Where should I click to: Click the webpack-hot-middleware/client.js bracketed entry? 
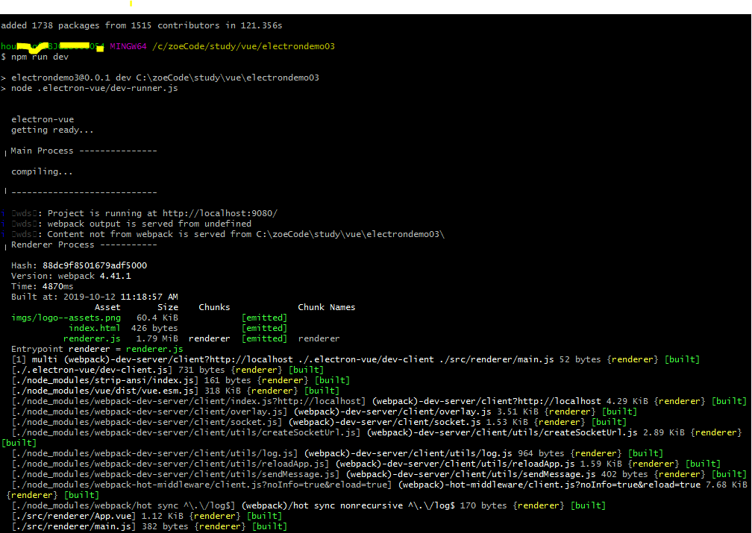201,485
